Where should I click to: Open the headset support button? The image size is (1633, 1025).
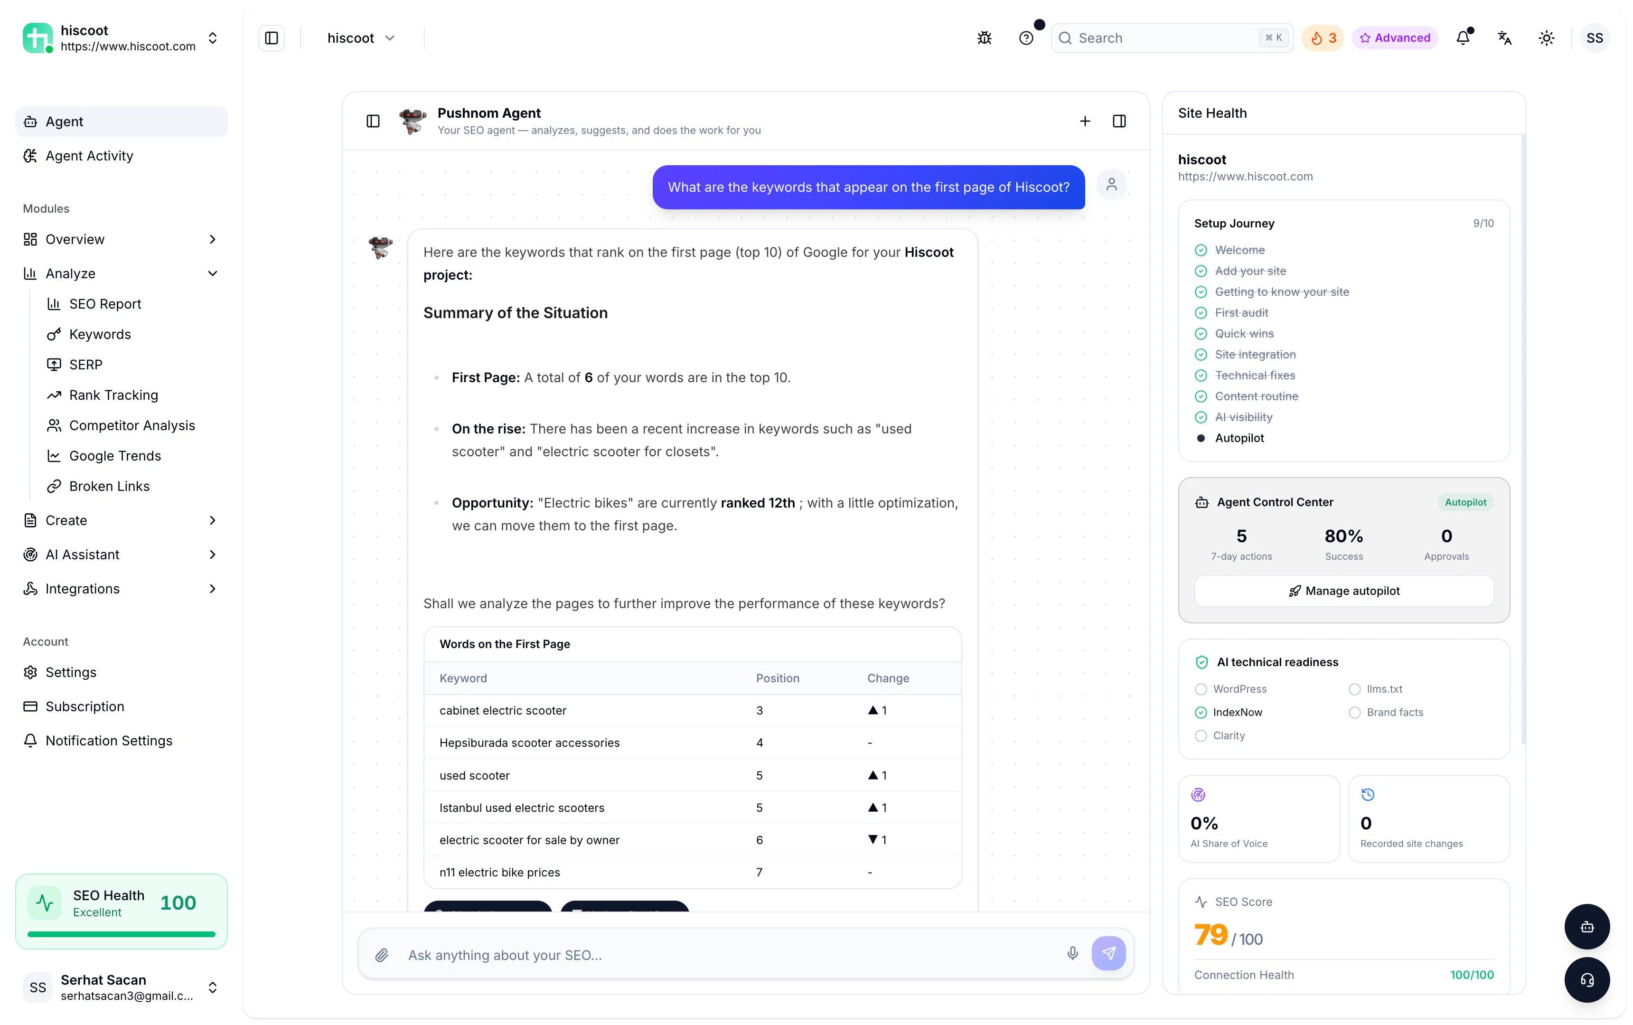point(1587,979)
